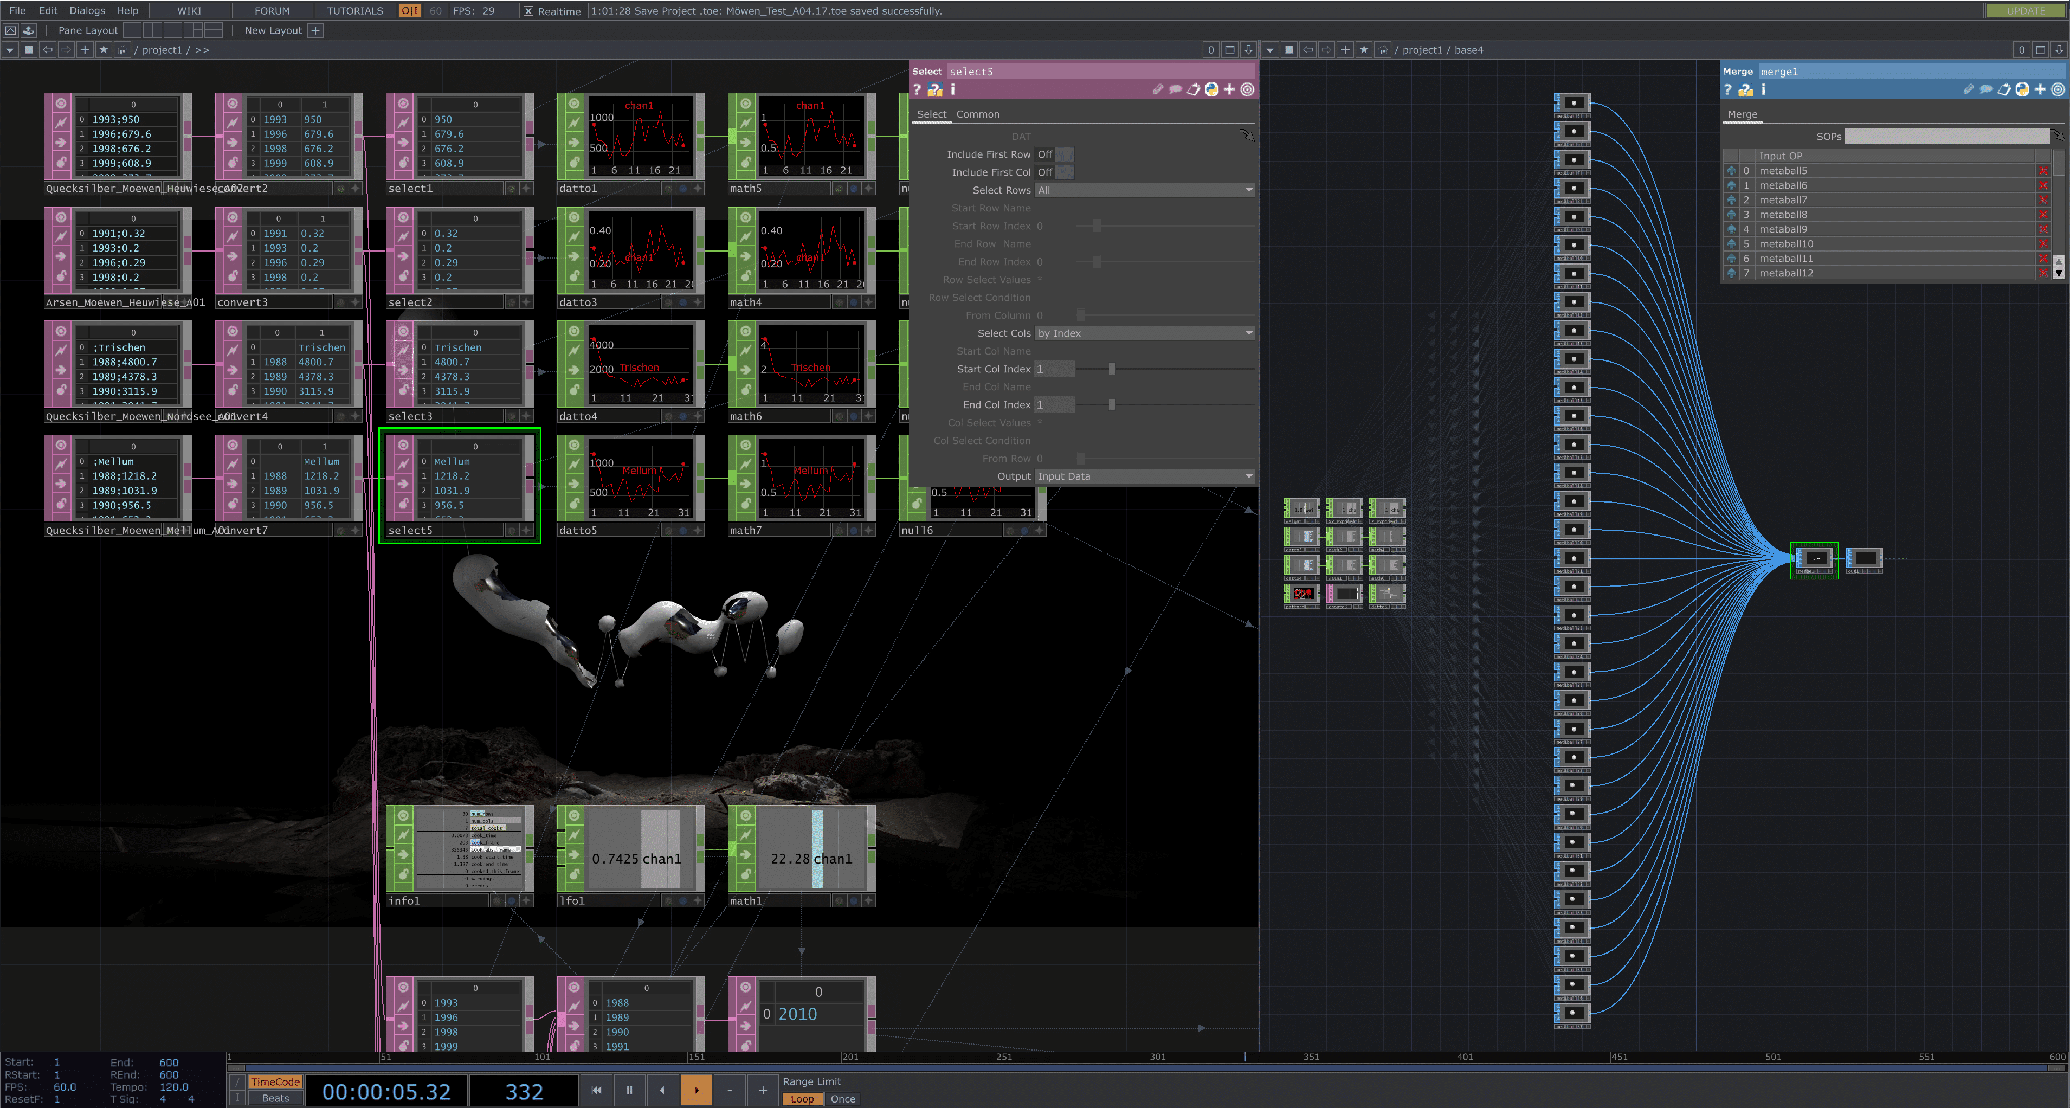Click the palette browser icon
The width and height of the screenshot is (2070, 1108).
[28, 30]
